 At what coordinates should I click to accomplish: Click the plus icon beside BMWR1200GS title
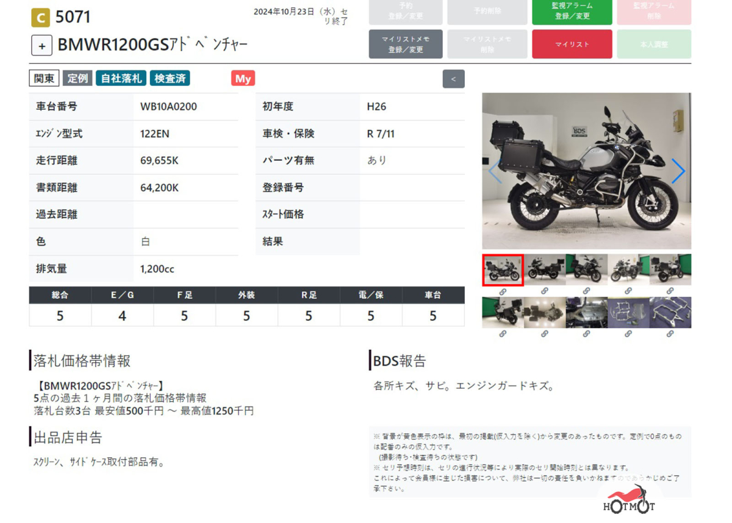[41, 46]
